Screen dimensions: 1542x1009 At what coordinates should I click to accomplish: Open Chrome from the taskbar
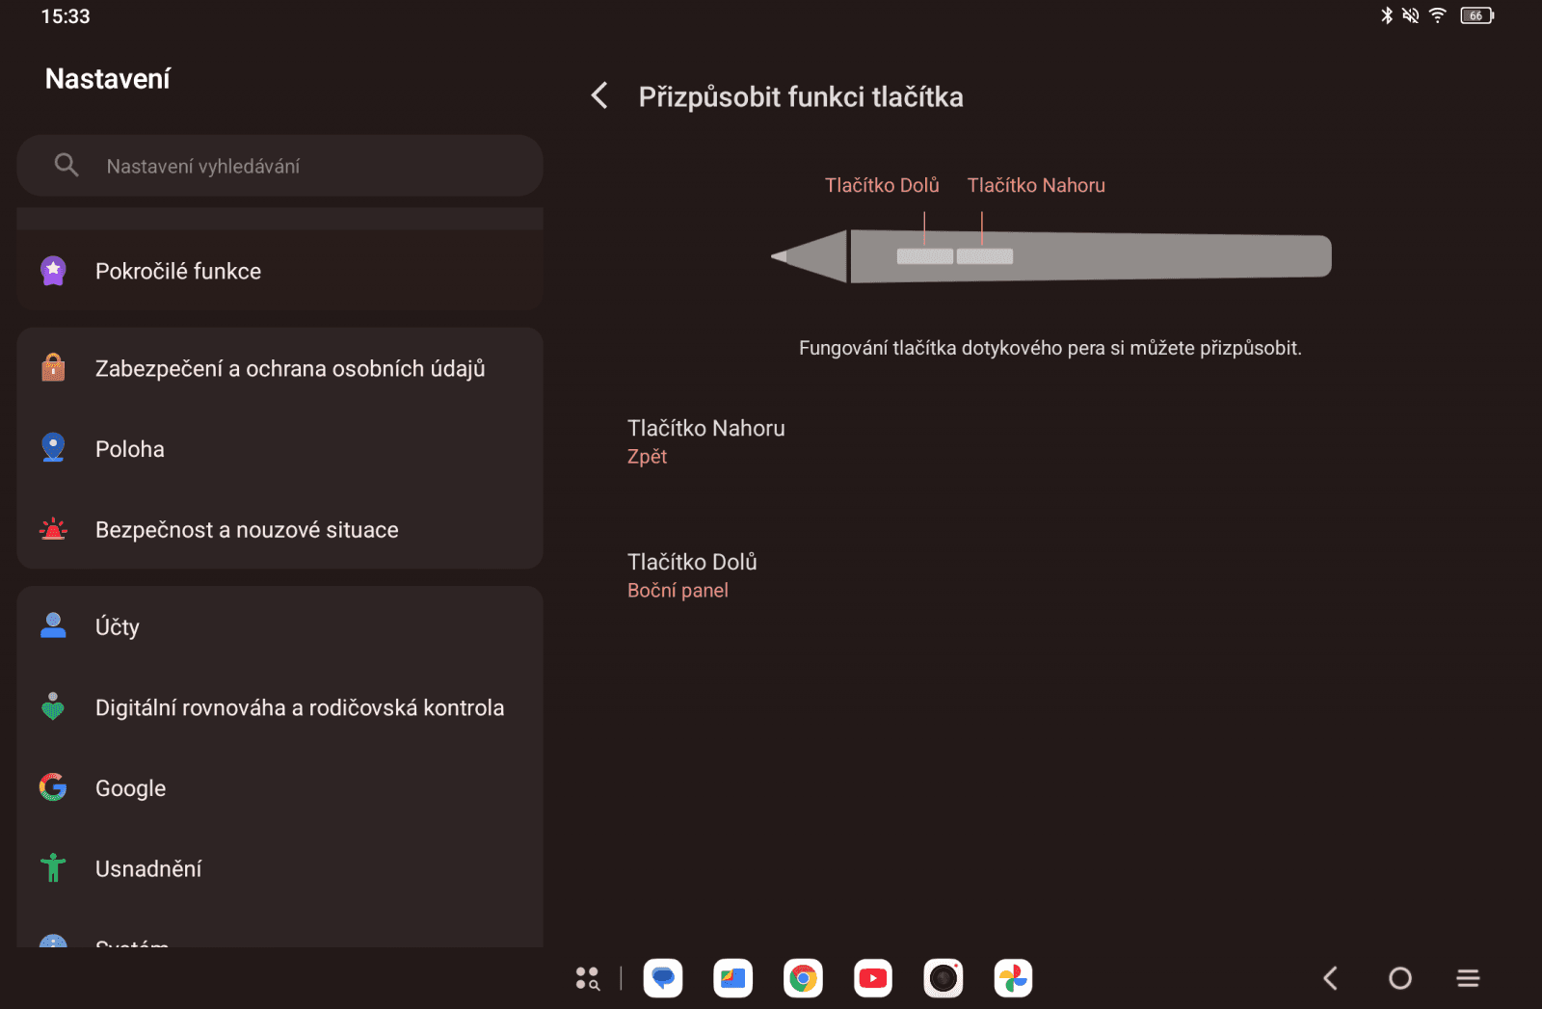click(x=803, y=977)
